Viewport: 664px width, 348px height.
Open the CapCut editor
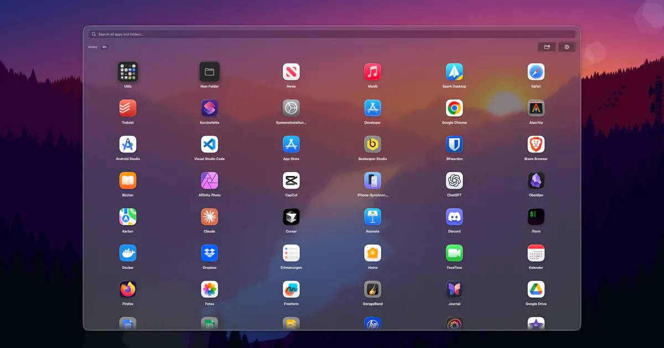(291, 181)
